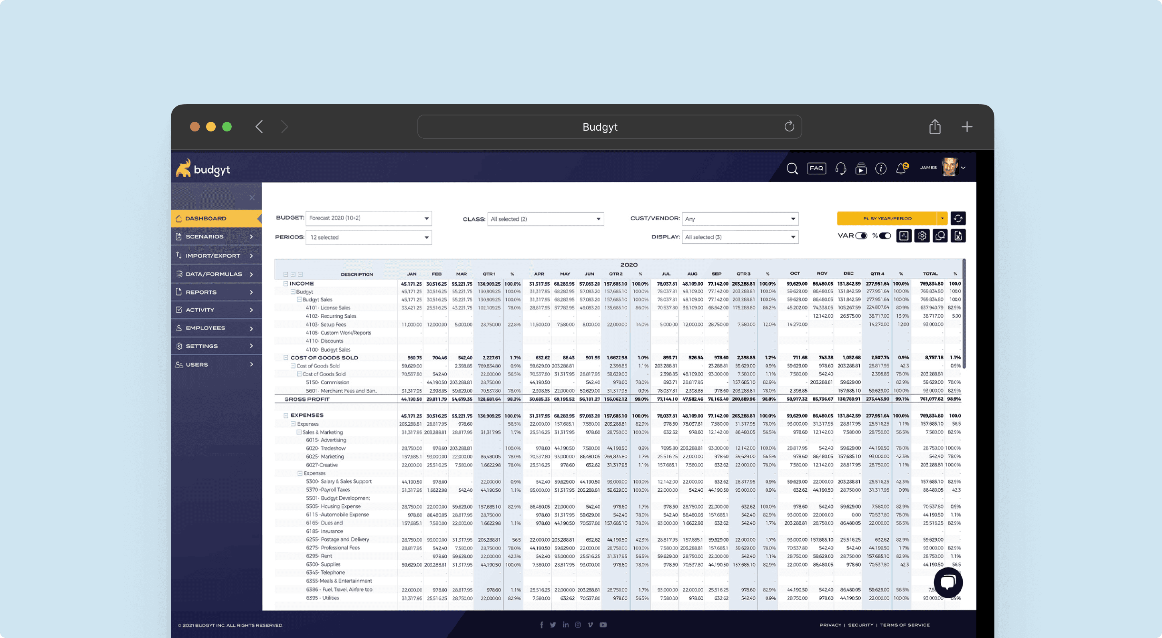Screen dimensions: 1162x638
Task: Open Scenarios in the sidebar
Action: 216,237
